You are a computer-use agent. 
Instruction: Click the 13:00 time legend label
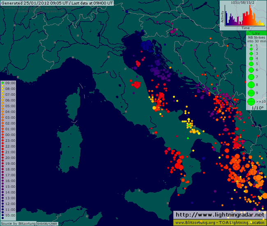pyautogui.click(x=10, y=198)
